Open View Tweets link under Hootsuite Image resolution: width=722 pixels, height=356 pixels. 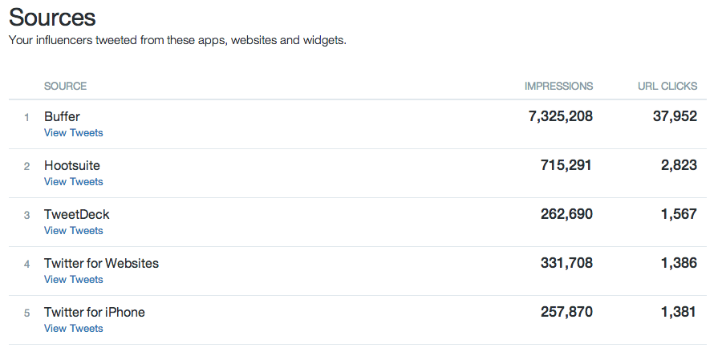(x=73, y=182)
